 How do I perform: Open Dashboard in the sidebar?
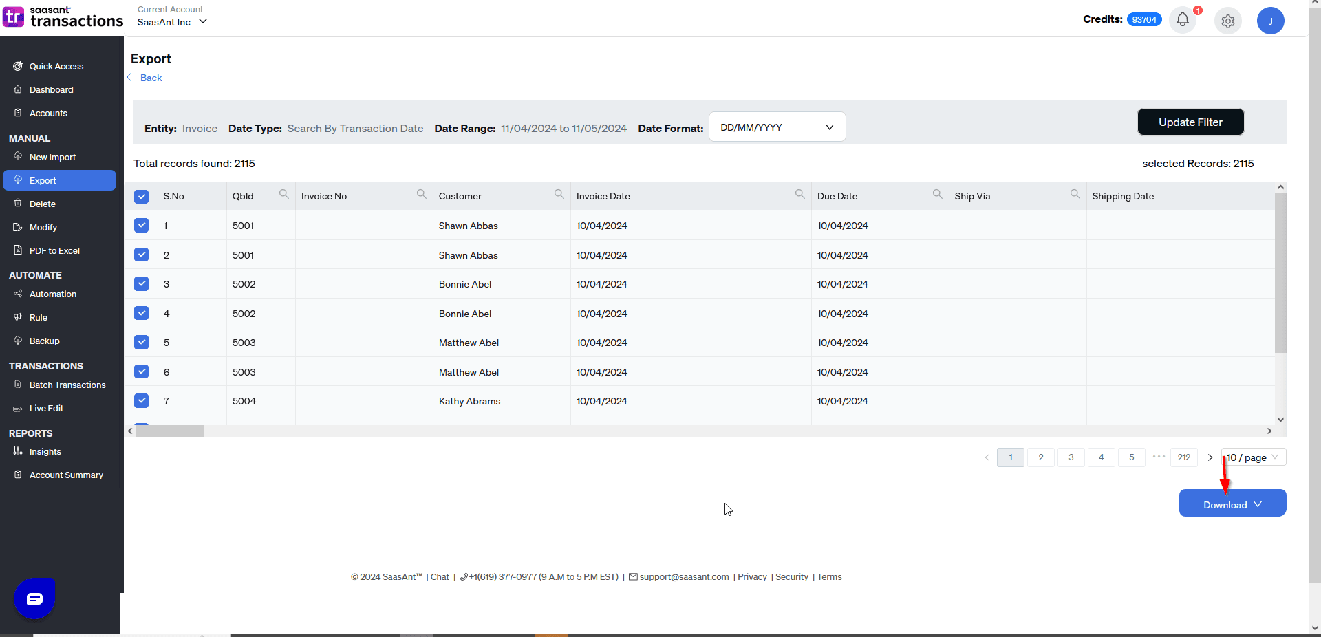pyautogui.click(x=51, y=90)
